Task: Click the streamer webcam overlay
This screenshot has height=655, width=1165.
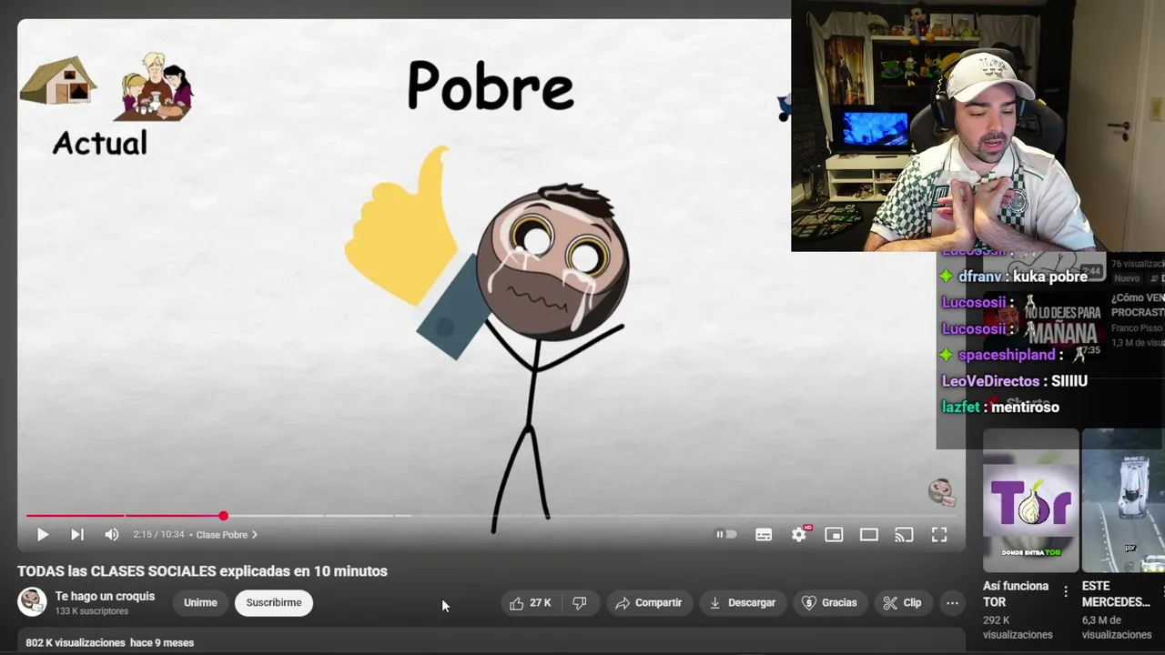Action: (x=978, y=126)
